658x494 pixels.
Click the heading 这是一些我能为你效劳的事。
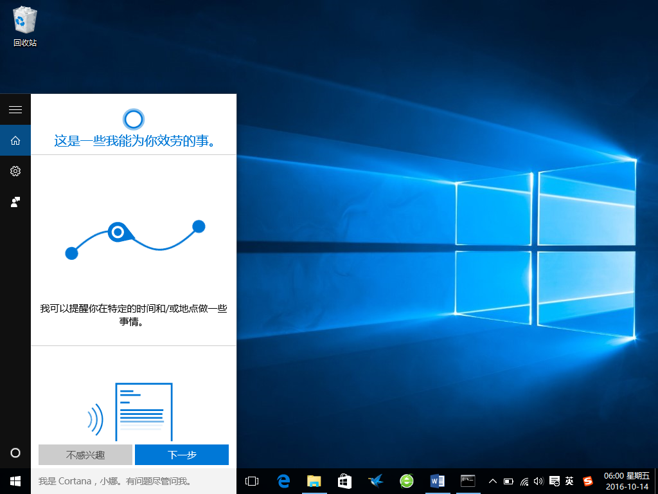pos(134,141)
